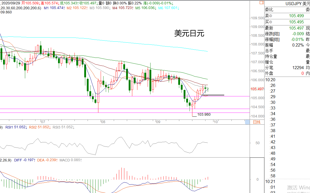Screen dimensions: 310x193
Task: Click the 外盘 value 0
Action: [x=303, y=73]
